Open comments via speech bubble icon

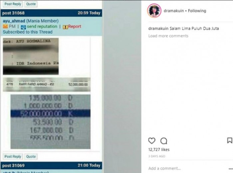[x=164, y=141]
